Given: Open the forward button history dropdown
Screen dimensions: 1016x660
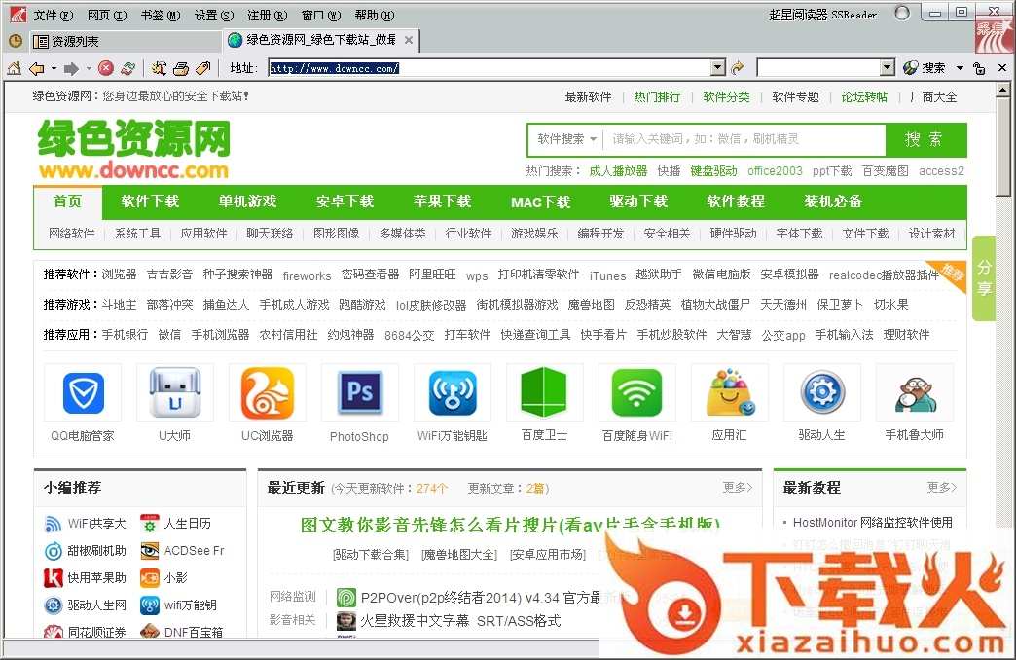Looking at the screenshot, I should 89,68.
